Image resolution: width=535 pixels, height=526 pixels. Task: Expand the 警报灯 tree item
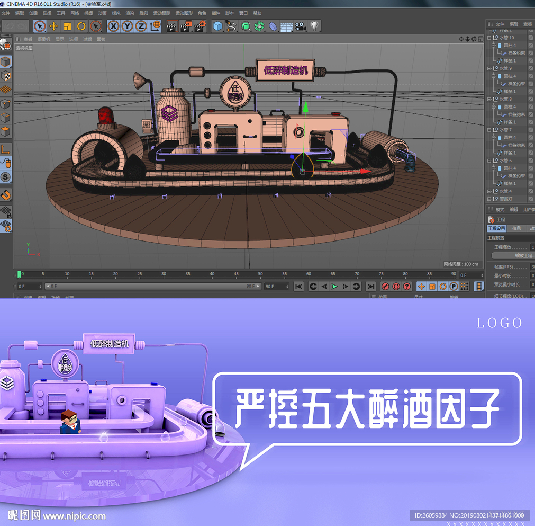click(489, 199)
